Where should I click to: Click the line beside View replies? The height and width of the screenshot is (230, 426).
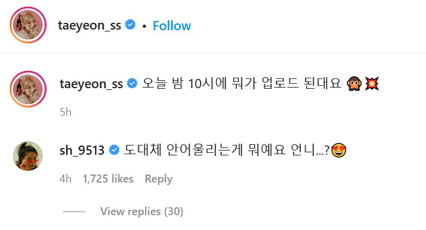tap(74, 212)
